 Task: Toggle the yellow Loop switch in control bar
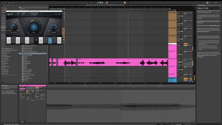pyautogui.click(x=125, y=3)
